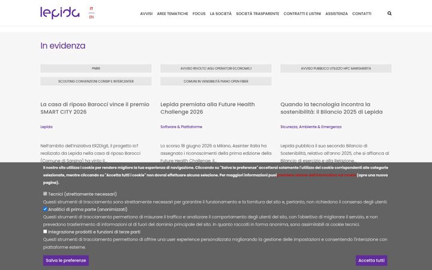Image resolution: width=432 pixels, height=270 pixels.
Task: Uncheck Analitici di prima parte cookies
Action: [x=45, y=209]
